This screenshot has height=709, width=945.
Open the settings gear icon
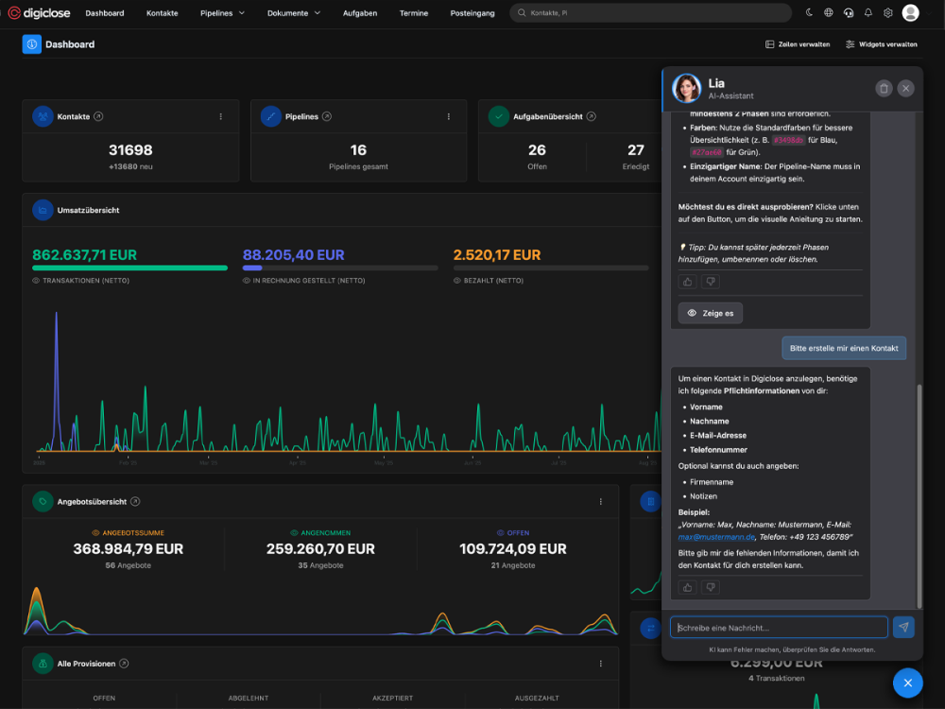(887, 12)
